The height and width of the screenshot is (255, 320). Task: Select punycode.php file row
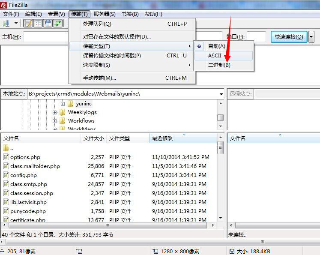click(108, 211)
